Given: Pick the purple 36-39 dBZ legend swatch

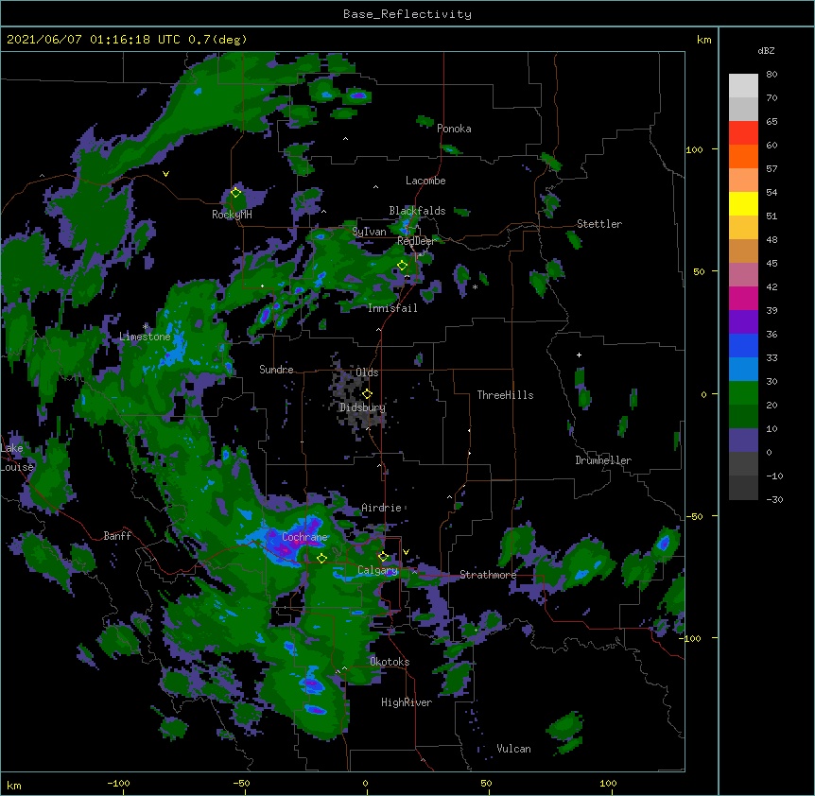Looking at the screenshot, I should pyautogui.click(x=743, y=322).
